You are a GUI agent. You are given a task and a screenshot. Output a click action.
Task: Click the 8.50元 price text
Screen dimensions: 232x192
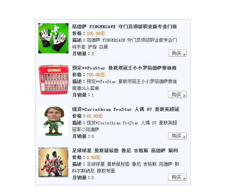(93, 157)
